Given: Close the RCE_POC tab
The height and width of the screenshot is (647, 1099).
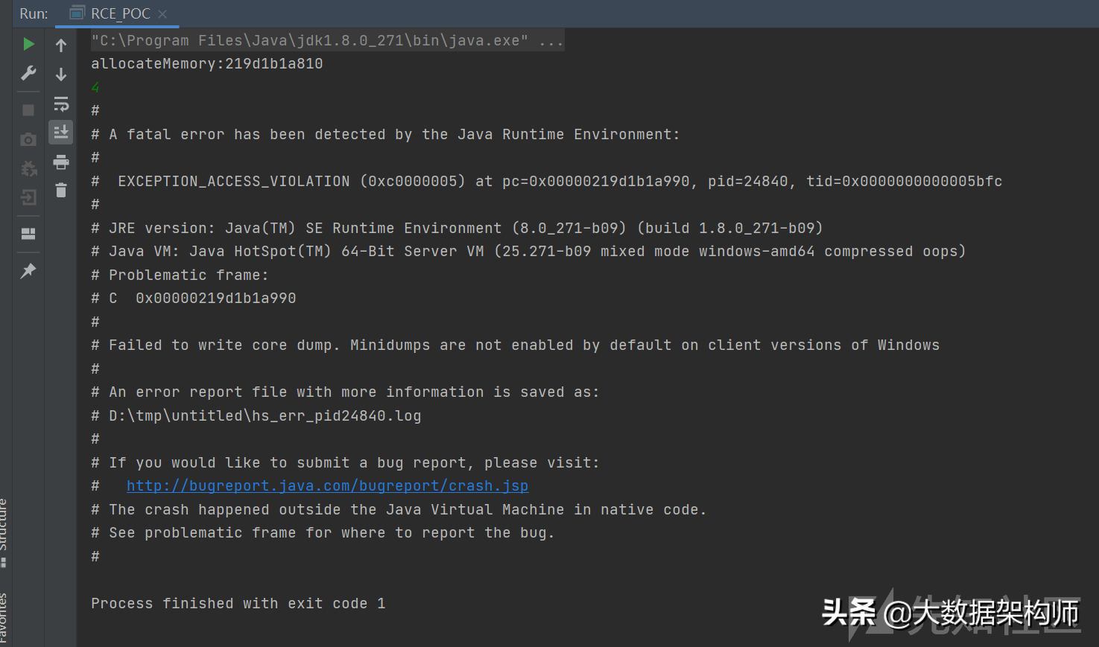Looking at the screenshot, I should [x=162, y=13].
